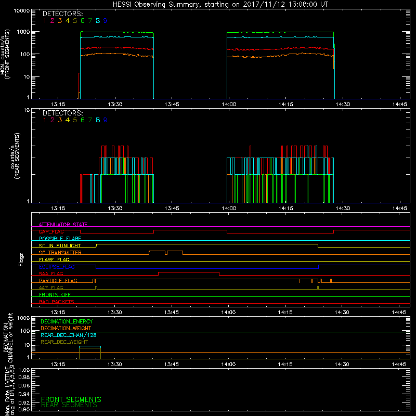Select detector number 5 in rear segments legend
The height and width of the screenshot is (416, 416).
click(75, 120)
